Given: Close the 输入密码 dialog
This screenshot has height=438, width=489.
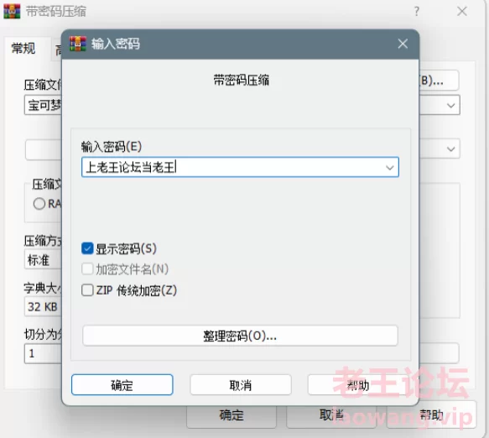Looking at the screenshot, I should pos(403,44).
